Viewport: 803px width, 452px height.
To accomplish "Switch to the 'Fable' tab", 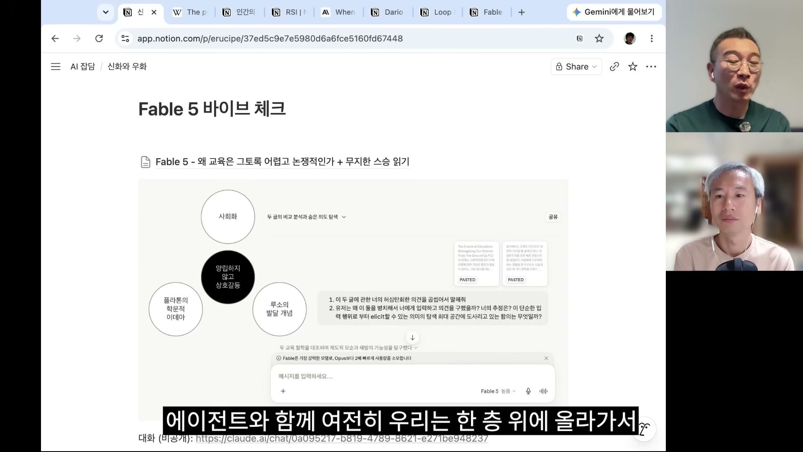I will point(487,12).
